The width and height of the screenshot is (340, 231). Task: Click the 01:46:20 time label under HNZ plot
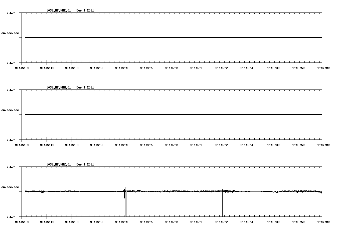click(222, 222)
